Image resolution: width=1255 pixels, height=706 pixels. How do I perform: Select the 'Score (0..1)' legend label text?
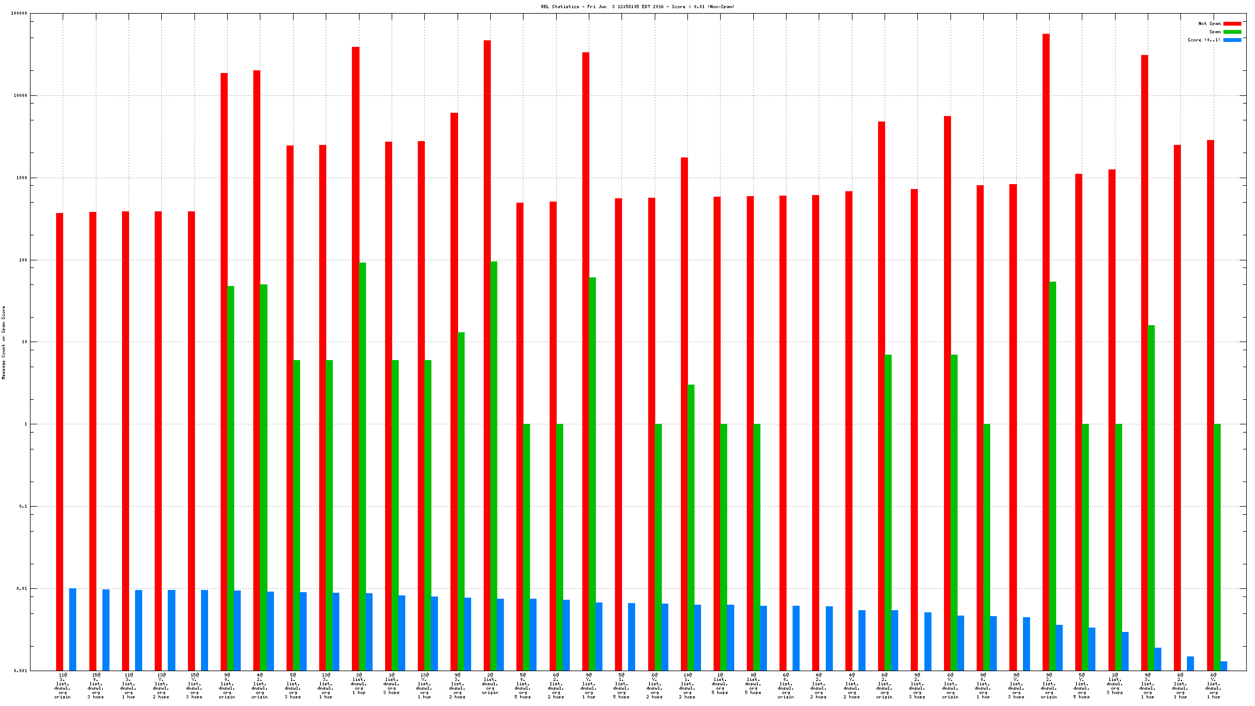click(1204, 40)
